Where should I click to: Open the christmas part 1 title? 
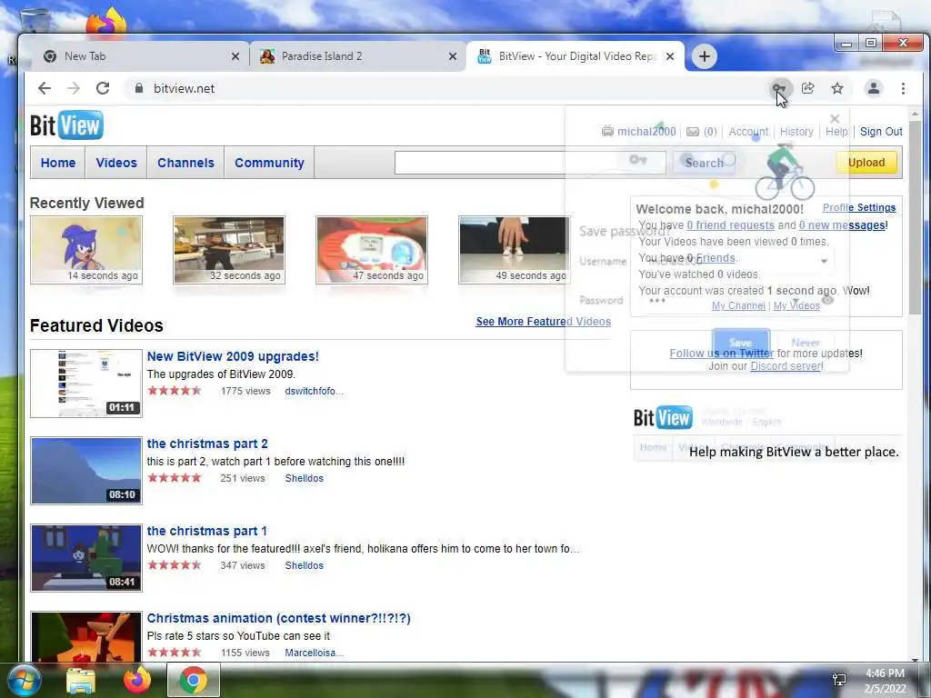coord(206,531)
